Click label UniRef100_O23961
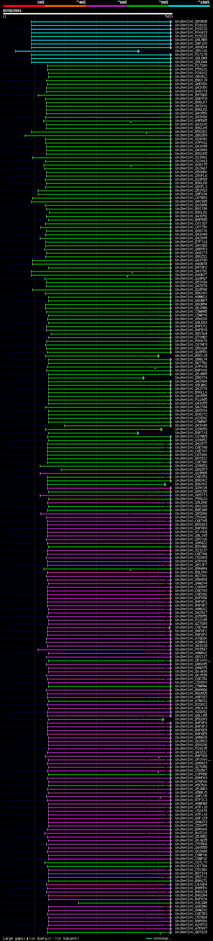 (x=191, y=158)
